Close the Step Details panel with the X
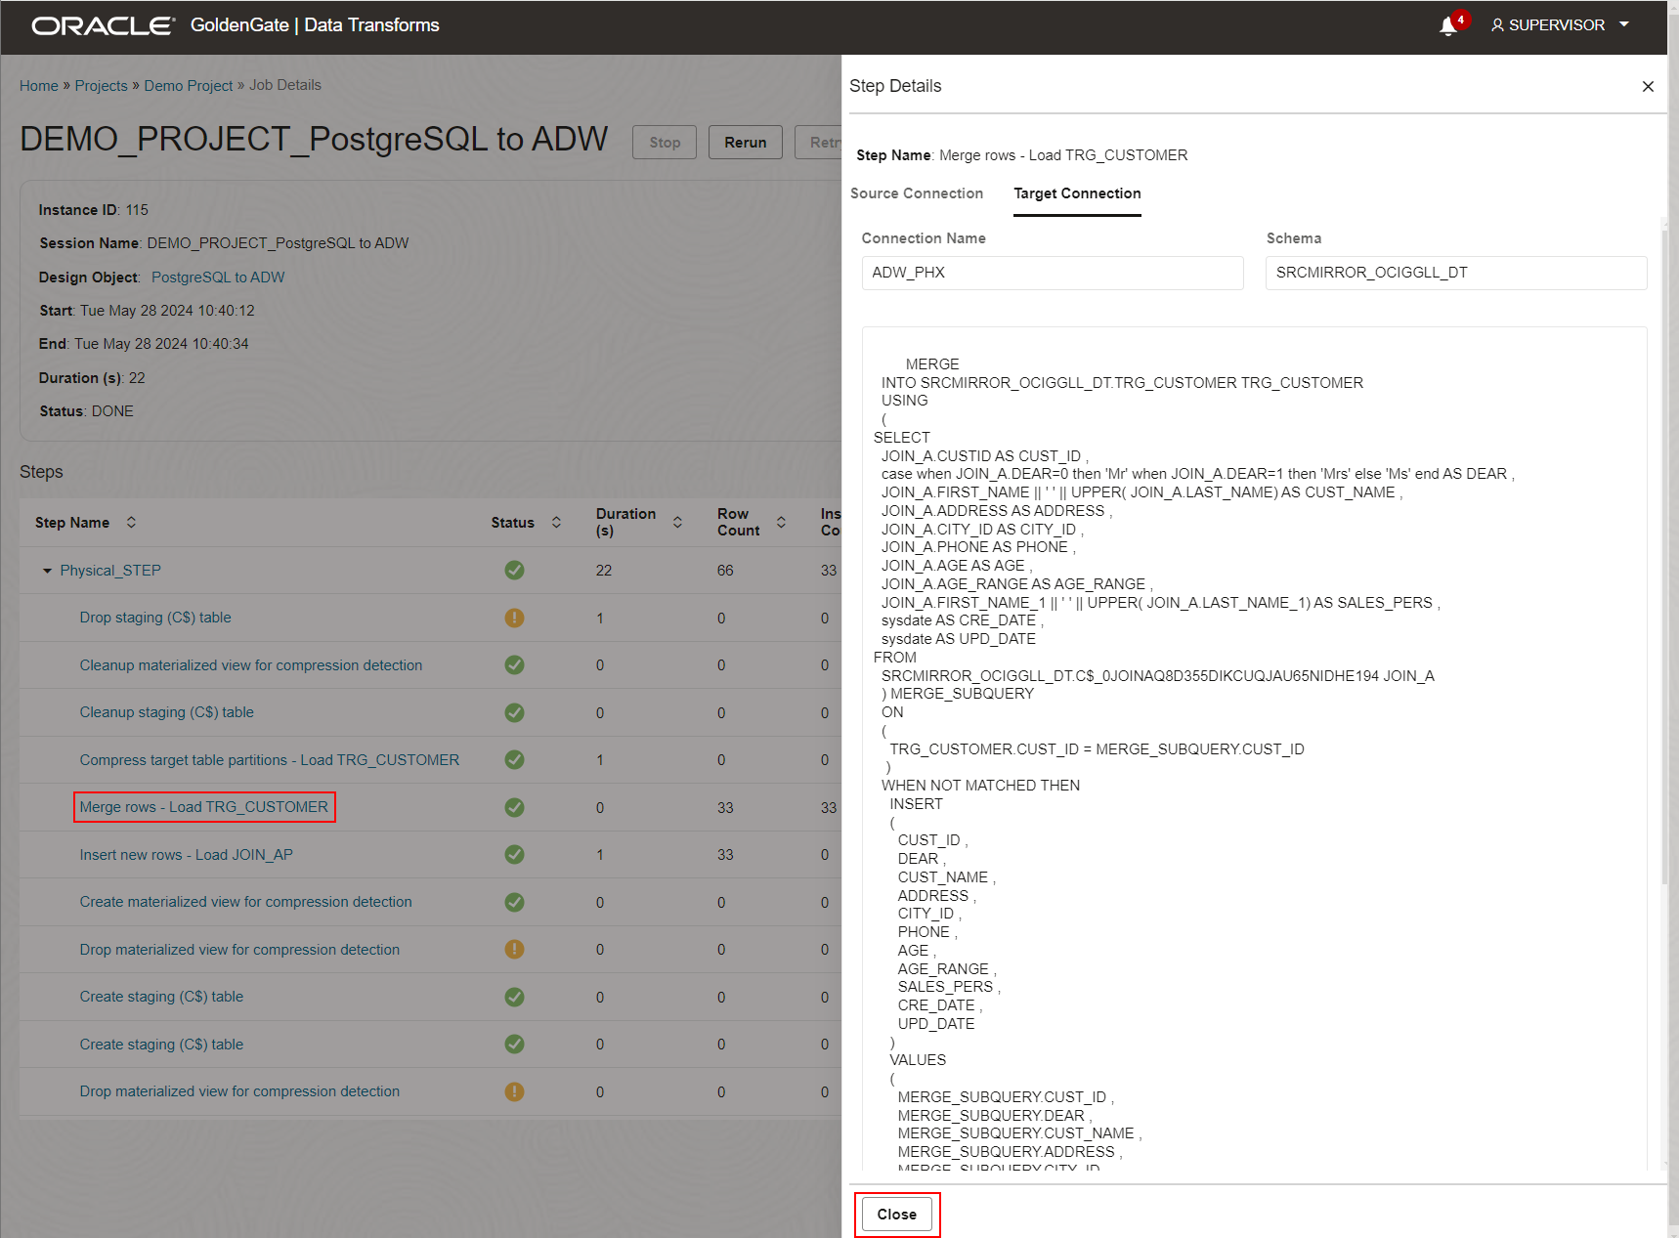 [x=1648, y=86]
